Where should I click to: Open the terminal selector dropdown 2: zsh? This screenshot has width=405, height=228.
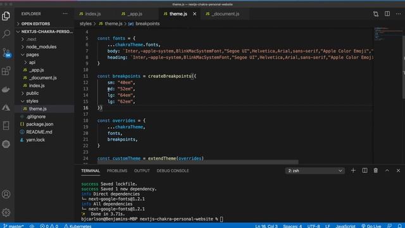coord(315,170)
